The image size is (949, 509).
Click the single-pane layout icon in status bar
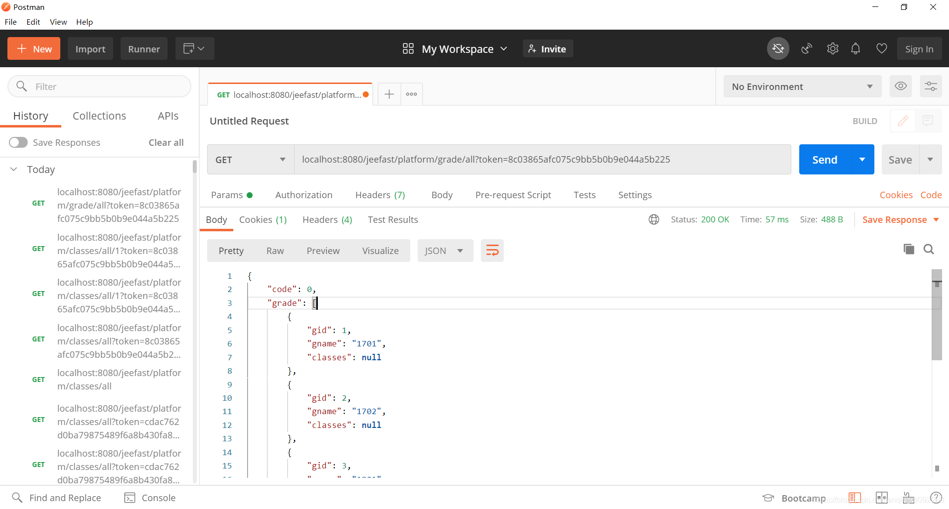pyautogui.click(x=855, y=498)
